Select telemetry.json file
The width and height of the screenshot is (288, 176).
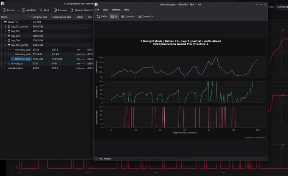tap(47, 54)
